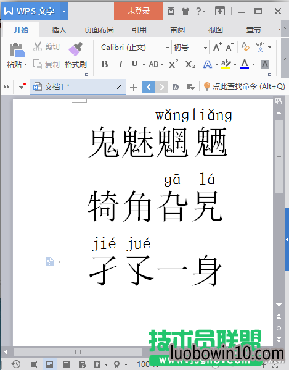This screenshot has width=289, height=370.
Task: Click the Paste clipboard icon
Action: click(x=17, y=50)
